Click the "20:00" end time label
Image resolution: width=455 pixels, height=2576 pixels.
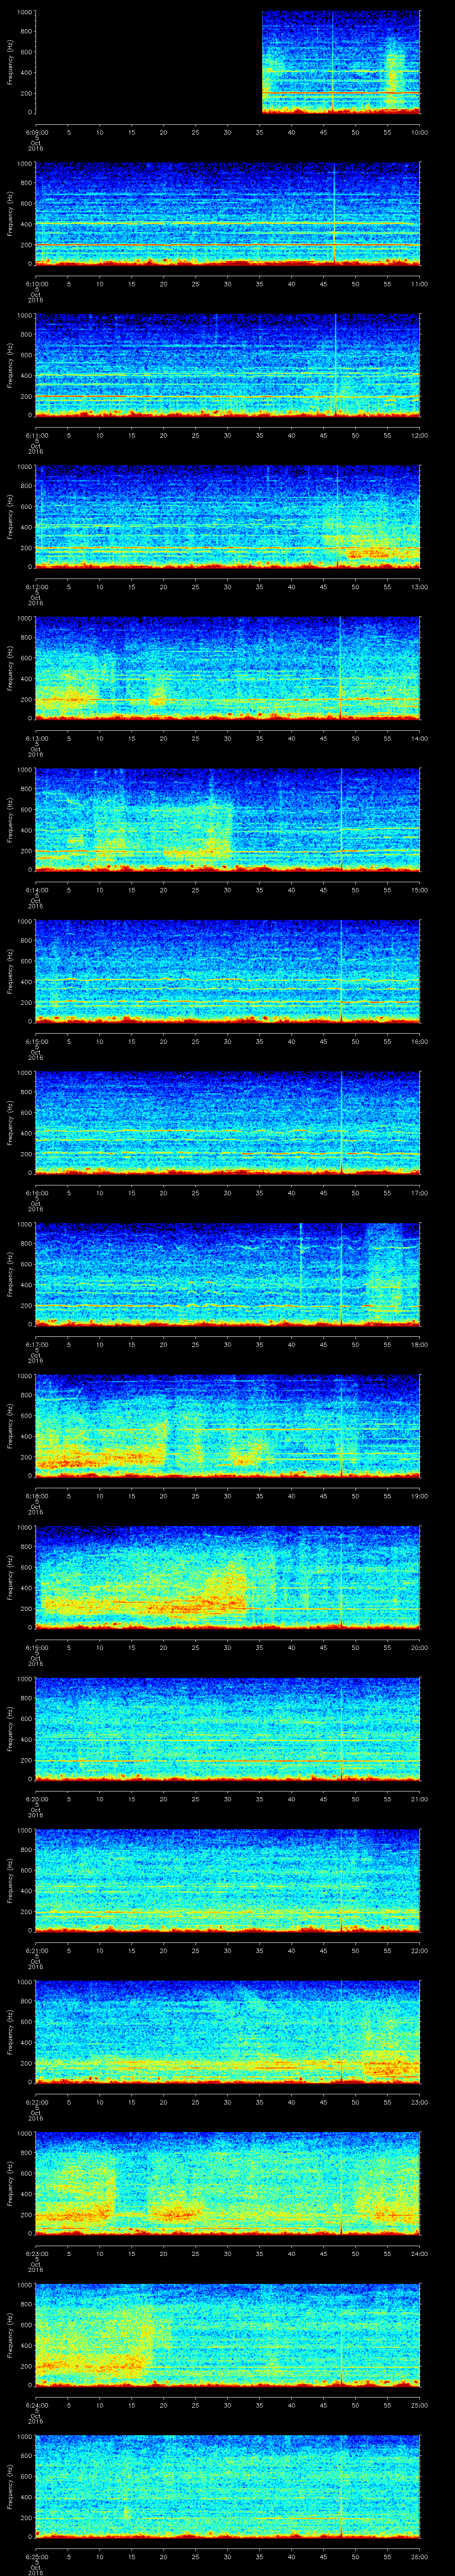(x=420, y=1647)
